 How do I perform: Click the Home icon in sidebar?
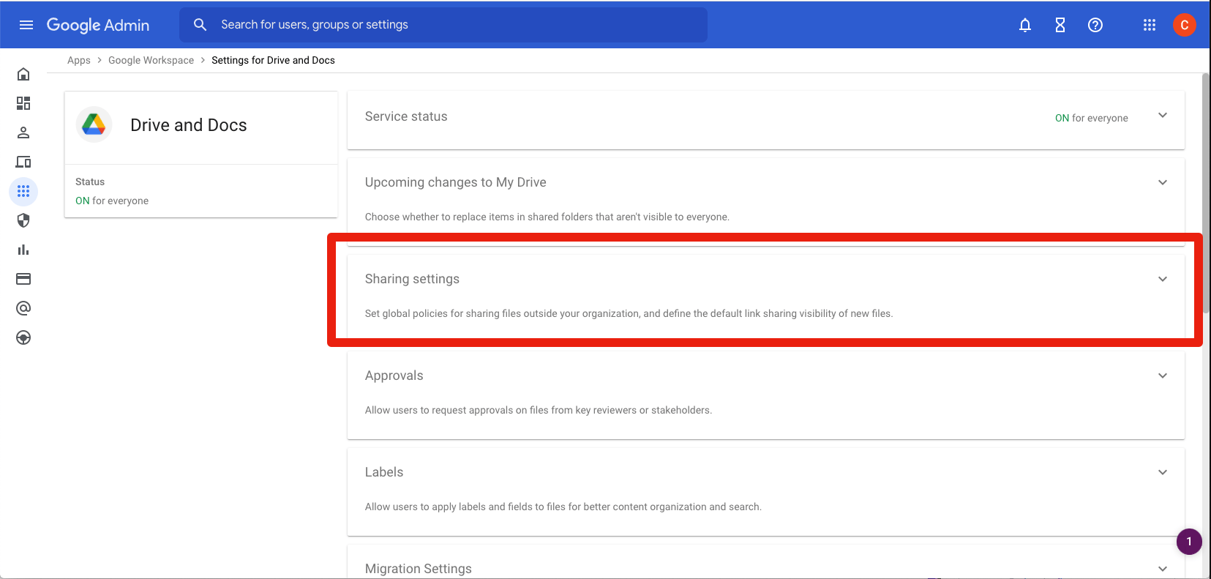coord(23,74)
